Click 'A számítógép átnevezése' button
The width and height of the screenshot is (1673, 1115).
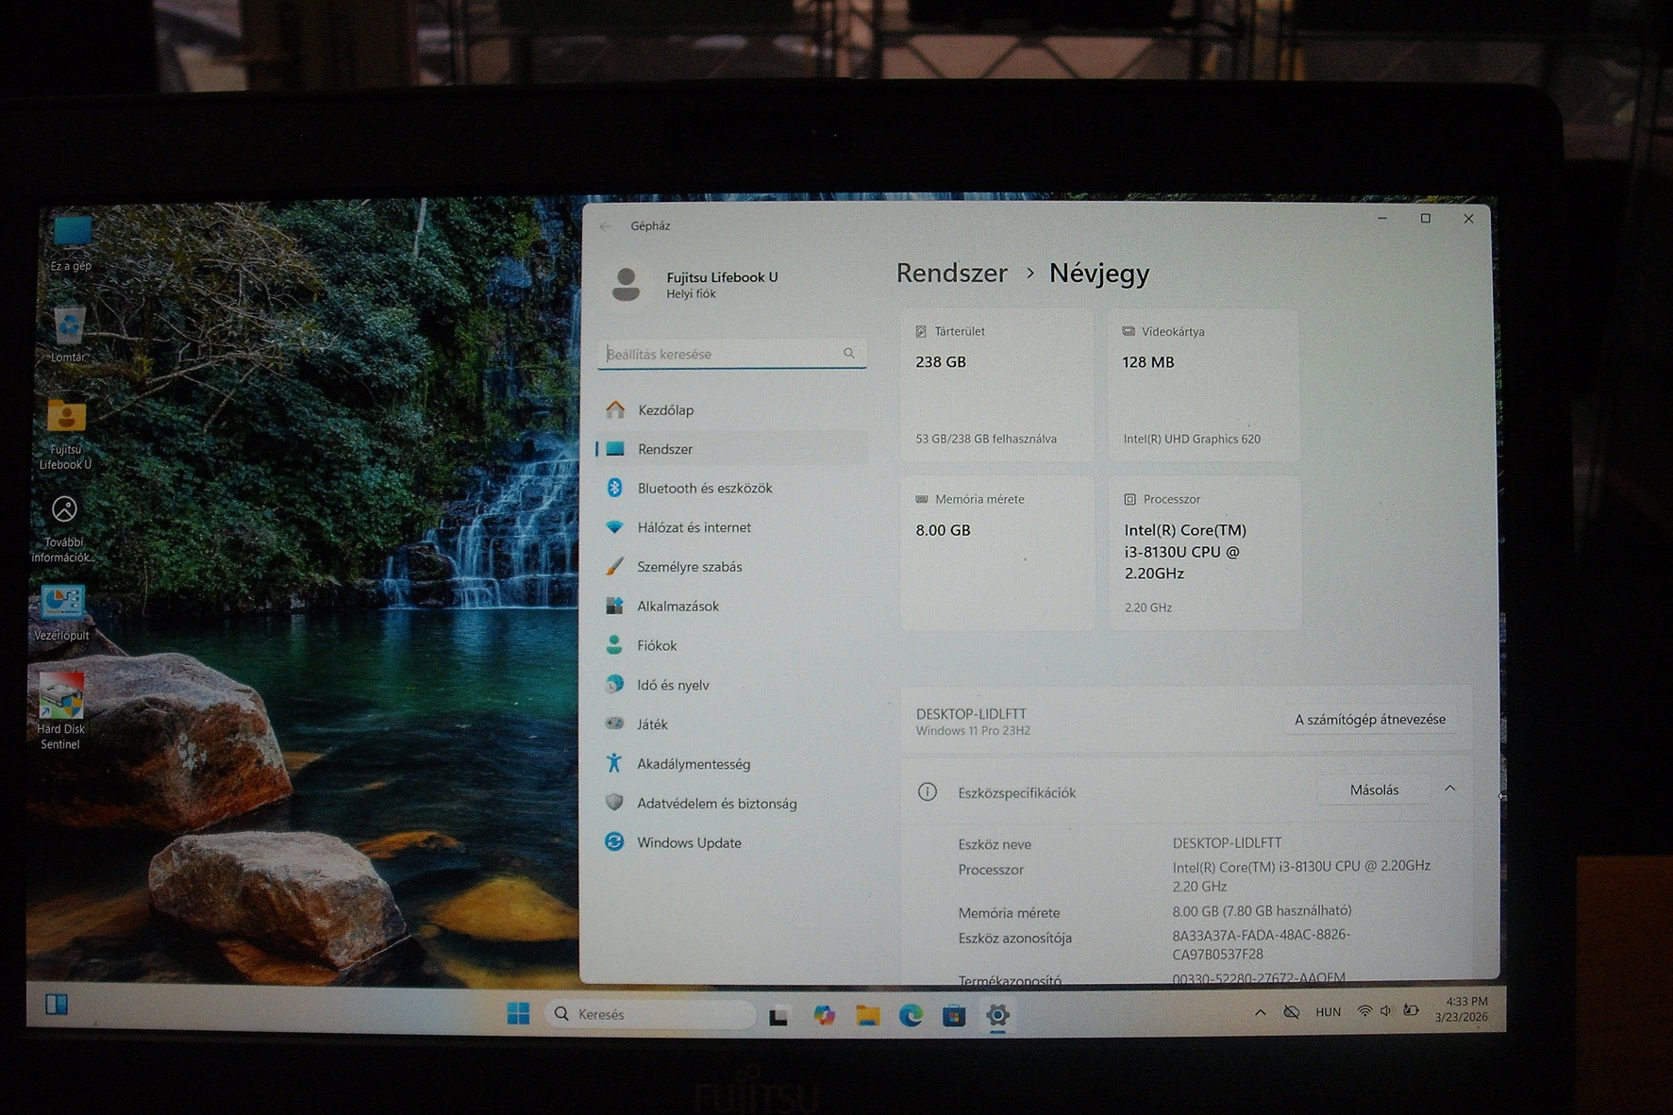tap(1369, 719)
